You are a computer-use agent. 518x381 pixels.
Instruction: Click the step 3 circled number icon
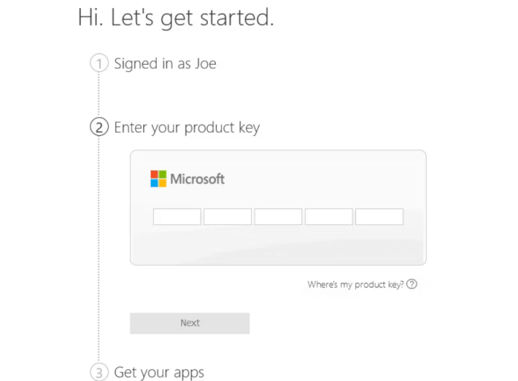99,372
